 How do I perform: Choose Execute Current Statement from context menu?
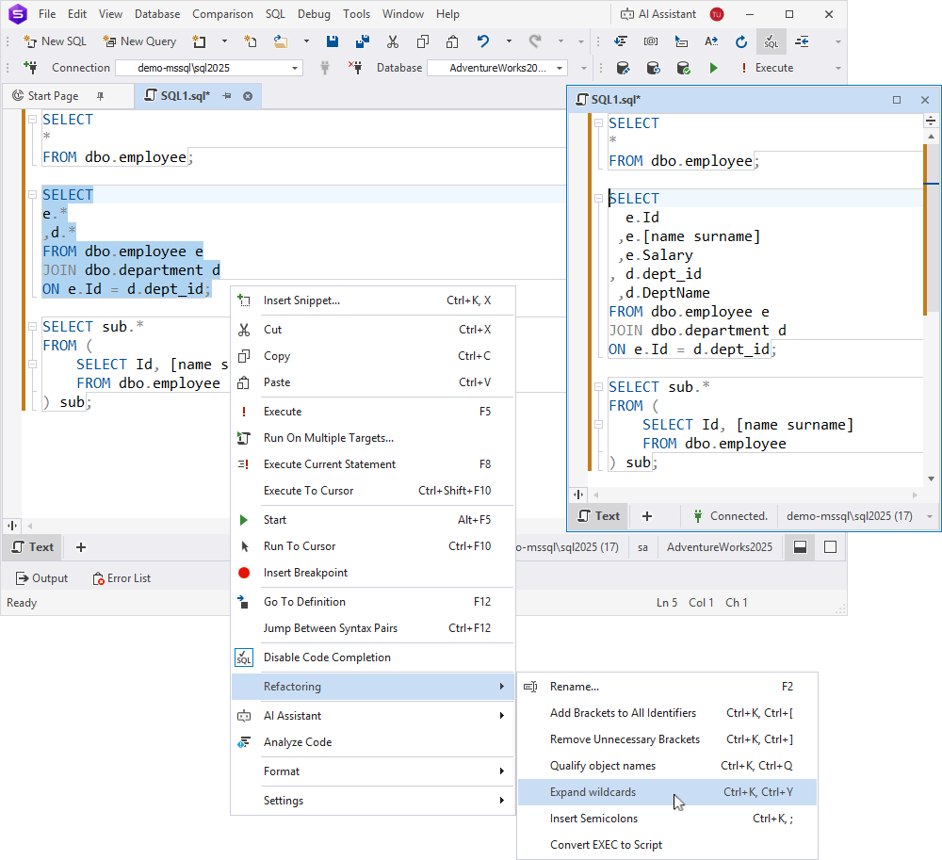coord(372,464)
